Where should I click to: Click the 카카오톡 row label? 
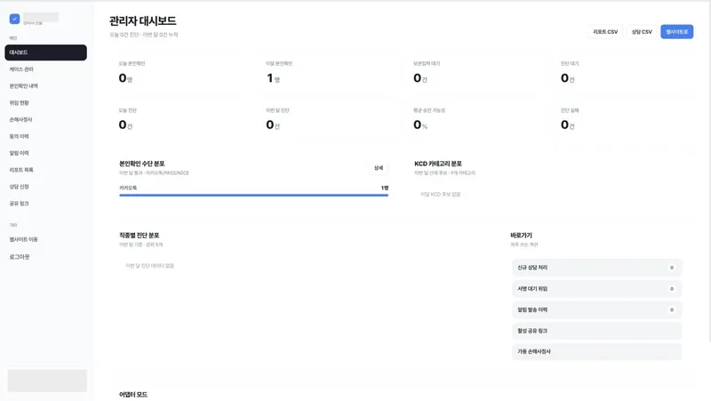pos(128,188)
